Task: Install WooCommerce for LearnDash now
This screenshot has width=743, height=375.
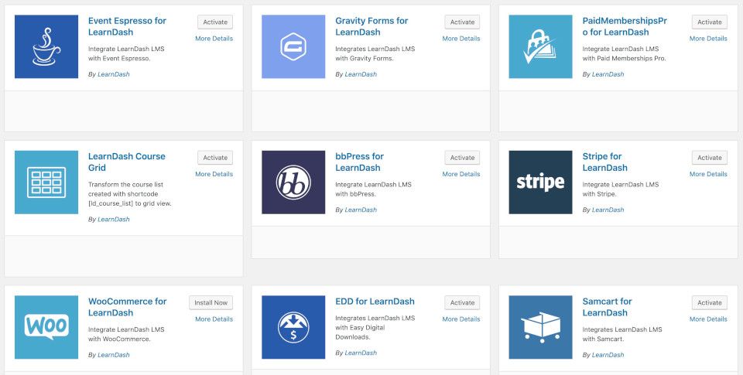Action: pos(211,302)
